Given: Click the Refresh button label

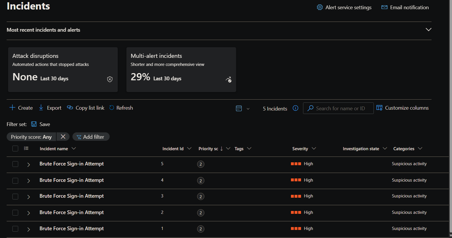Looking at the screenshot, I should pos(125,108).
